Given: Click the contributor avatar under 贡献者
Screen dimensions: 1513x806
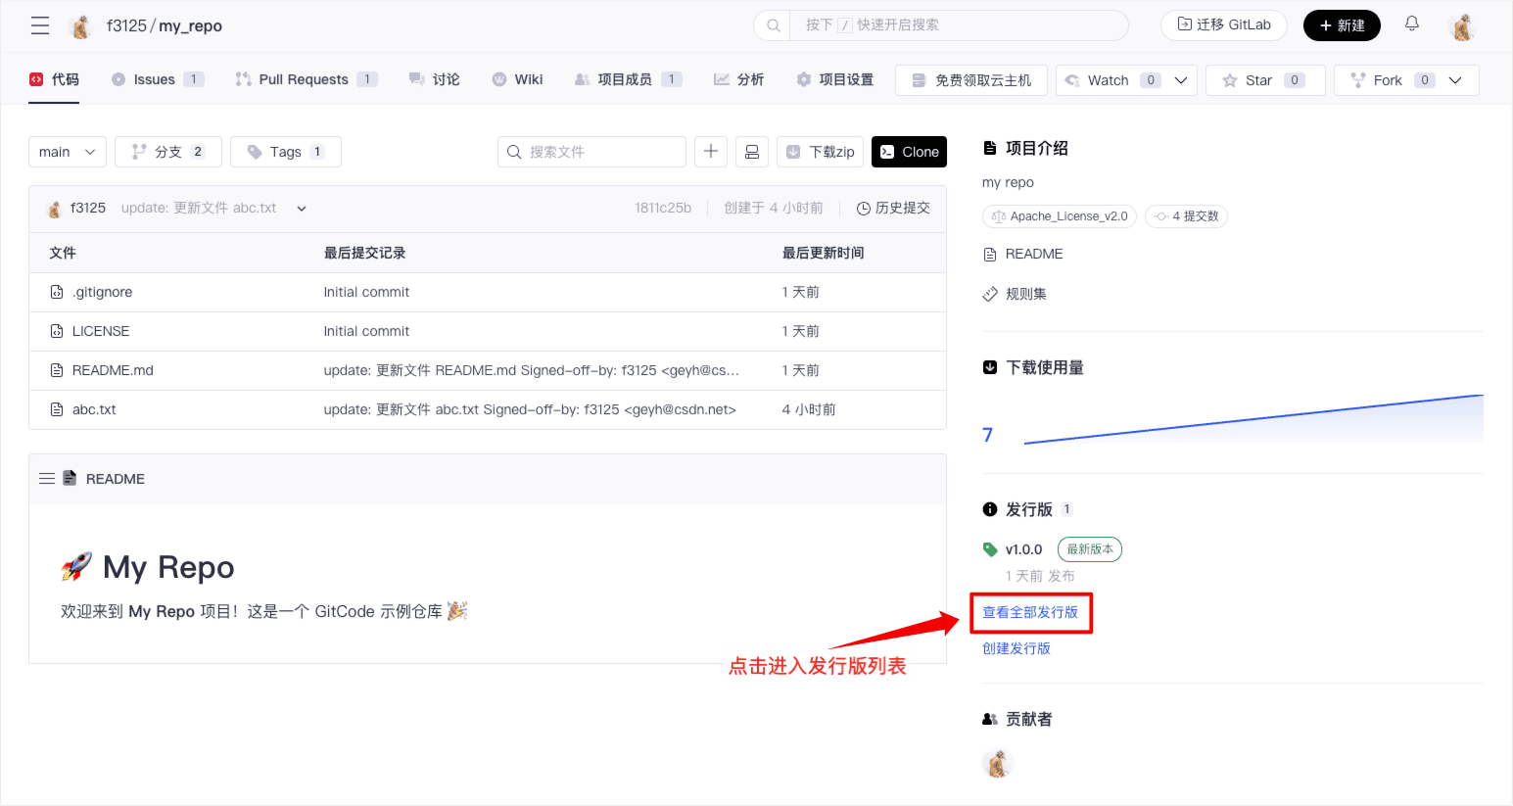Looking at the screenshot, I should pyautogui.click(x=997, y=763).
